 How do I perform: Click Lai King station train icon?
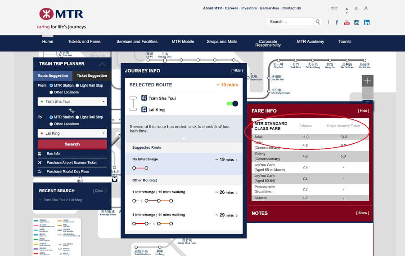(144, 110)
